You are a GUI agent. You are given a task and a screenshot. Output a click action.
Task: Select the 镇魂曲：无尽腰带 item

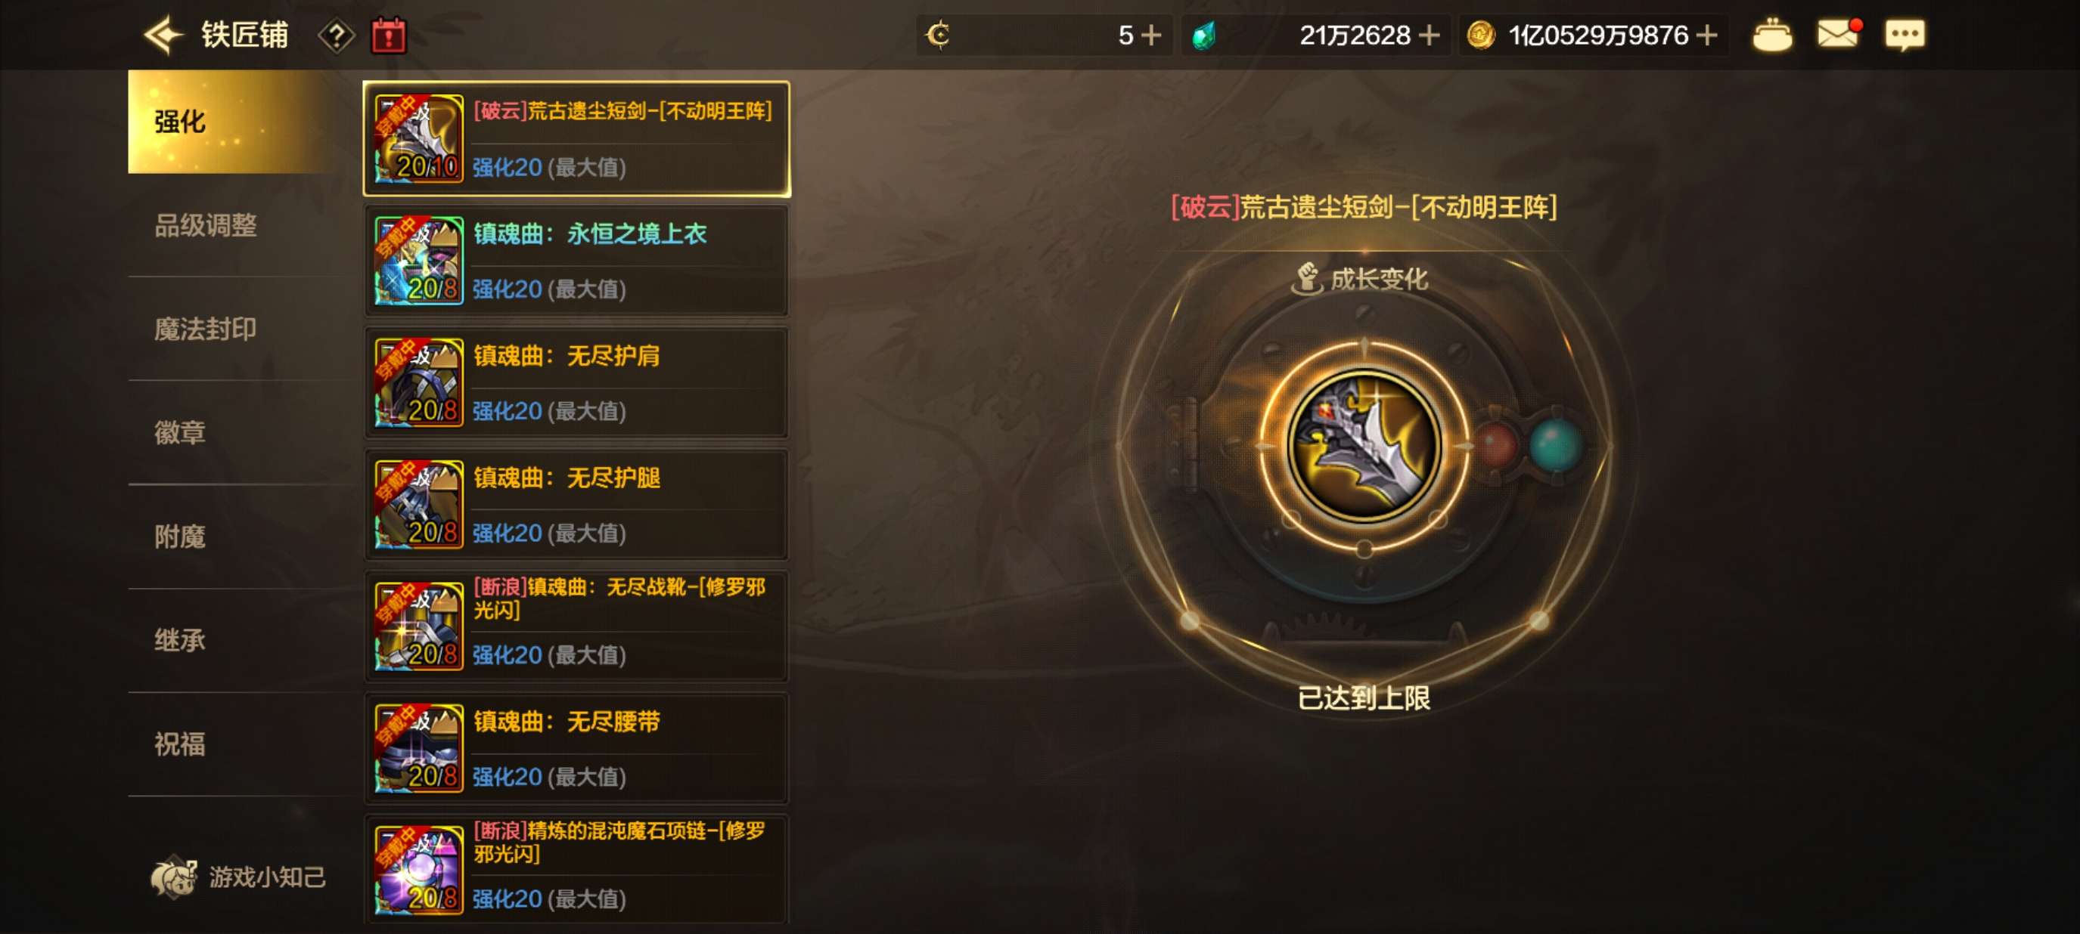point(576,749)
